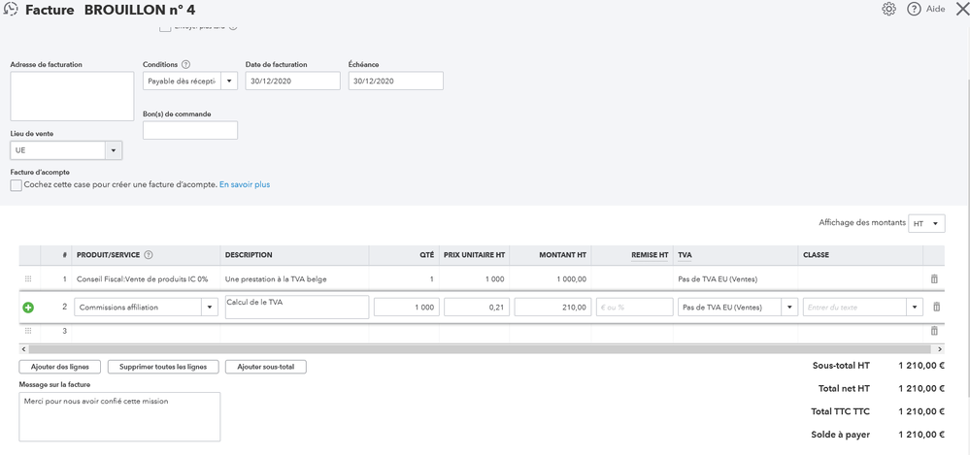Show help tooltip next to Conditions

pyautogui.click(x=185, y=64)
